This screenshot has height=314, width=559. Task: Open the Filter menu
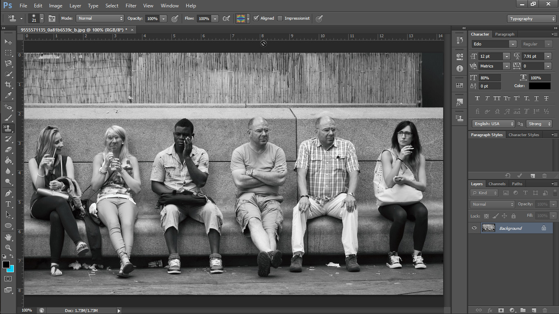(131, 6)
